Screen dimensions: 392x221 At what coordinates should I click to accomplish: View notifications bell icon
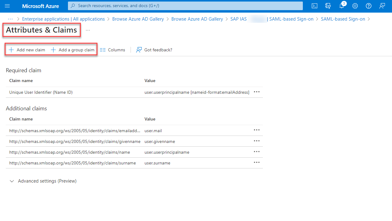342,6
